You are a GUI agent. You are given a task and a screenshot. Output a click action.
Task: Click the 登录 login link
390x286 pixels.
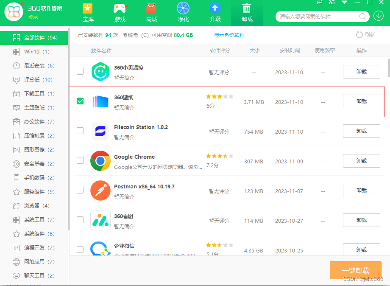coord(33,17)
